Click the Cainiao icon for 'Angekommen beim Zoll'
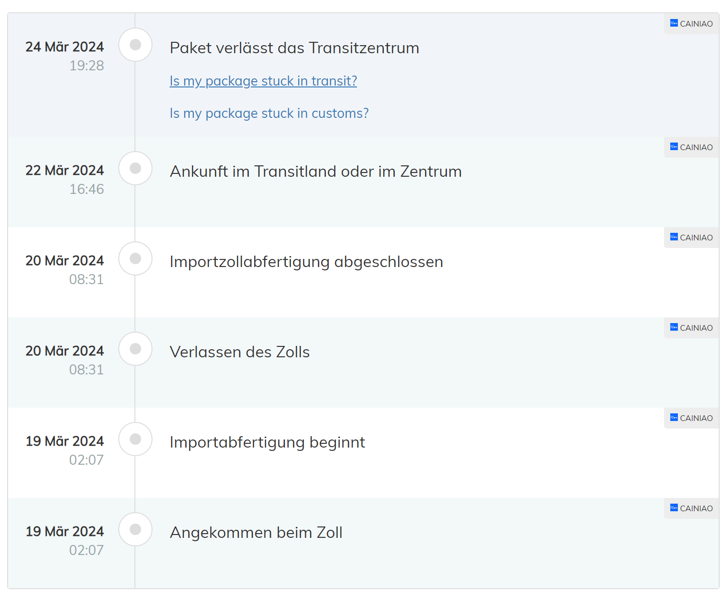The width and height of the screenshot is (723, 602). [x=674, y=508]
